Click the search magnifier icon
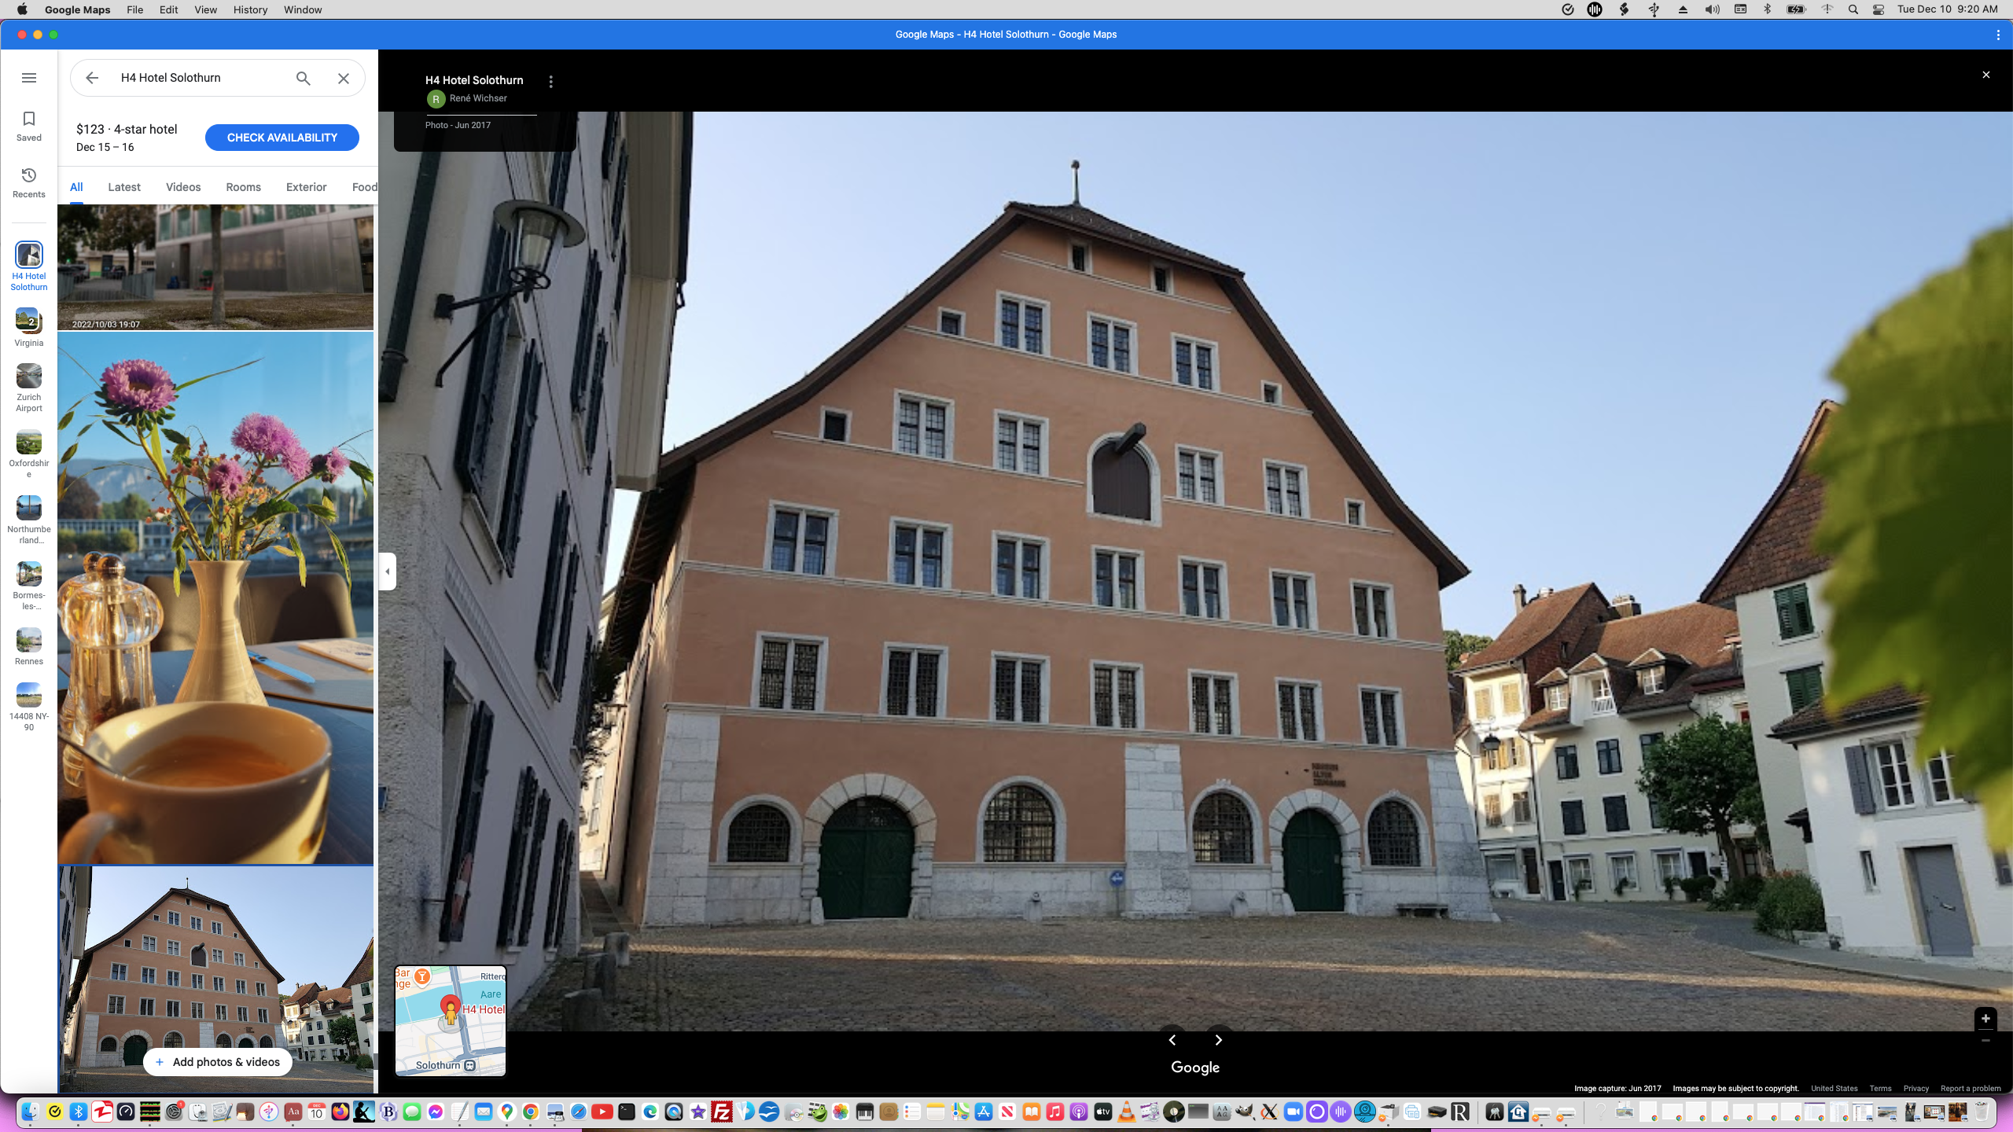The height and width of the screenshot is (1132, 2013). click(x=303, y=78)
